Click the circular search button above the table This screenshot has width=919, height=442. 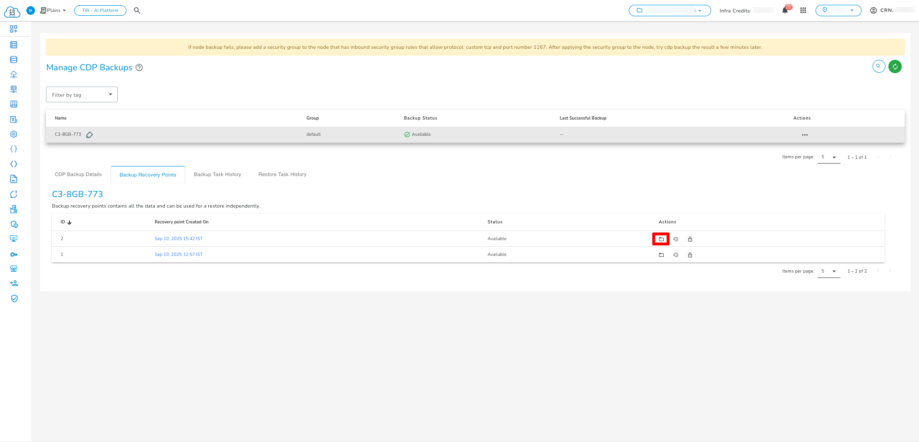(x=878, y=66)
